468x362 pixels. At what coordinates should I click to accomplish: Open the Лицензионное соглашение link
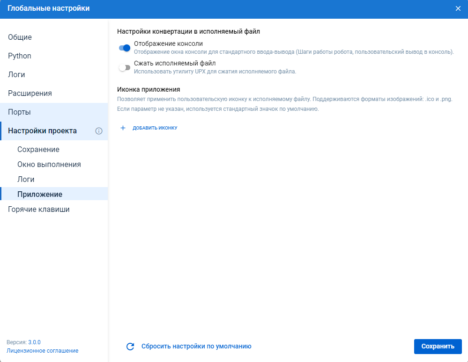[43, 351]
